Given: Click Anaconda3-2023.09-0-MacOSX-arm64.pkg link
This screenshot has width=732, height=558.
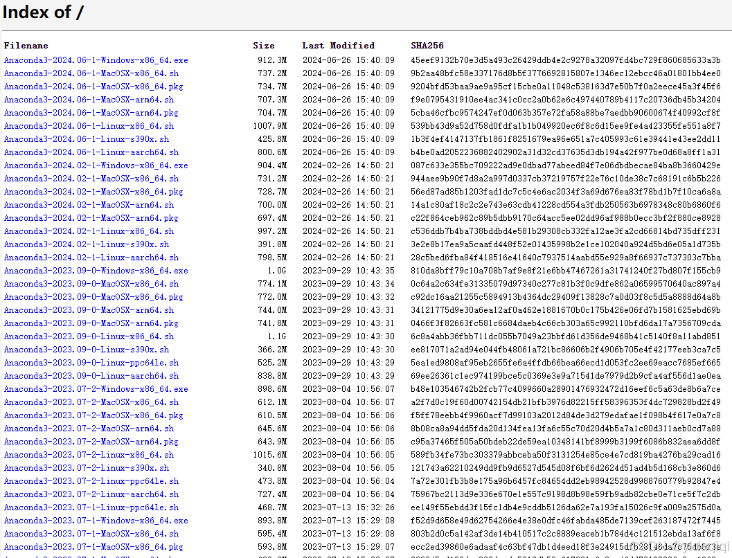Looking at the screenshot, I should pyautogui.click(x=91, y=323).
